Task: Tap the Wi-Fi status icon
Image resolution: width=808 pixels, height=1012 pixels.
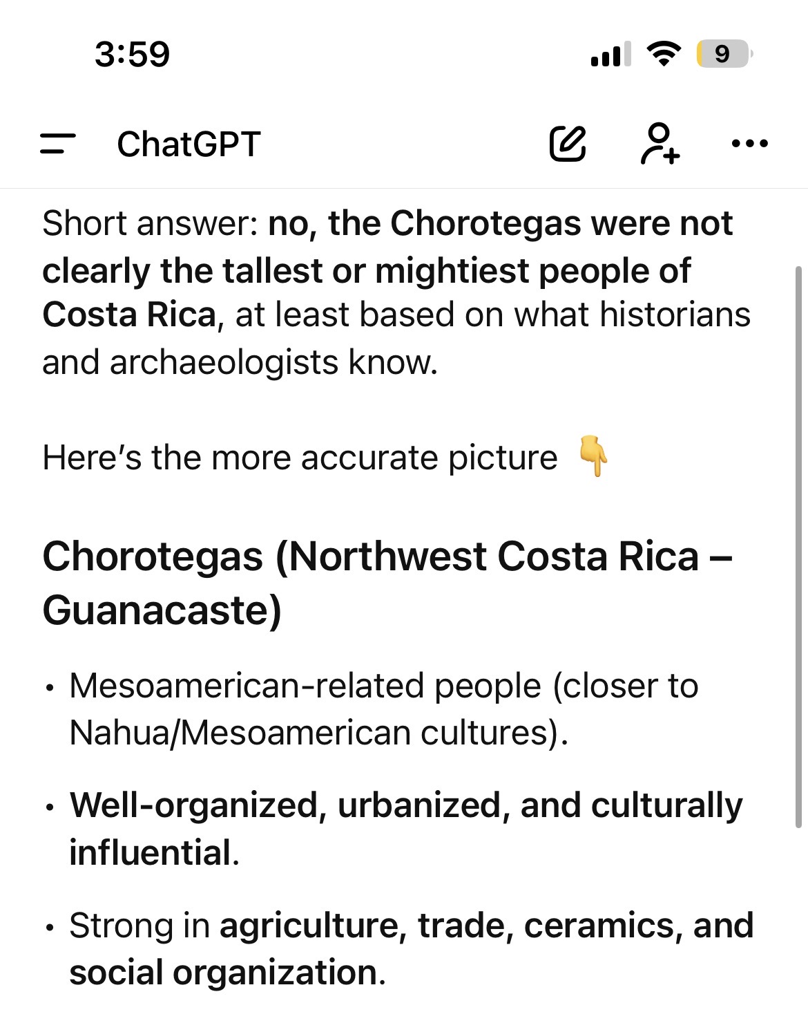Action: (664, 54)
